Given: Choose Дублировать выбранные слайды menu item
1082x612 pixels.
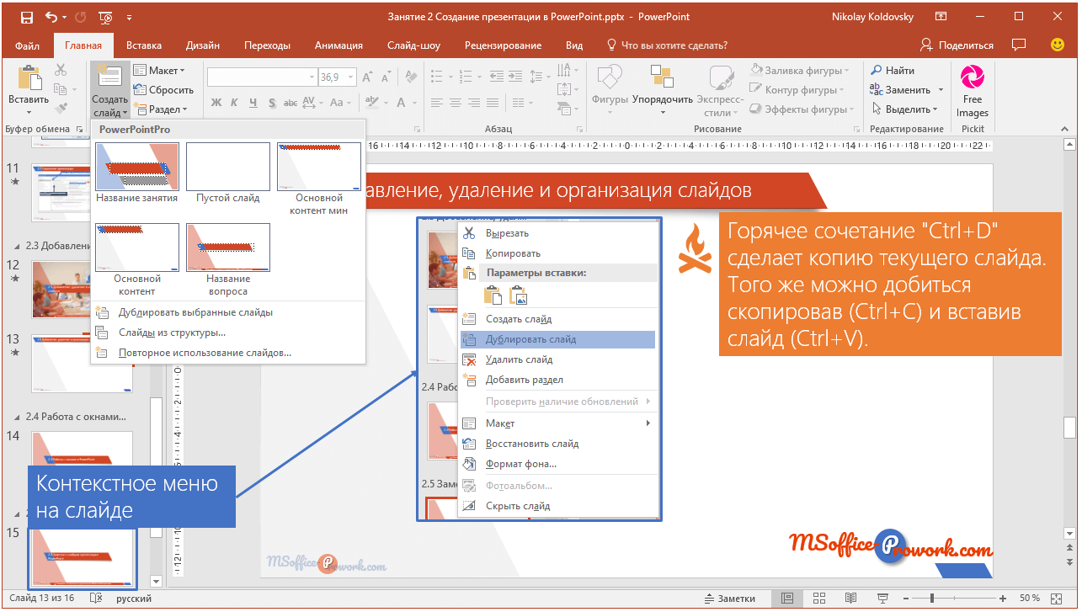Looking at the screenshot, I should tap(227, 312).
